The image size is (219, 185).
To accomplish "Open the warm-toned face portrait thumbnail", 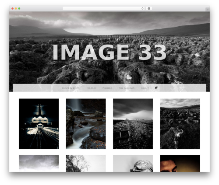I will point(180,163).
